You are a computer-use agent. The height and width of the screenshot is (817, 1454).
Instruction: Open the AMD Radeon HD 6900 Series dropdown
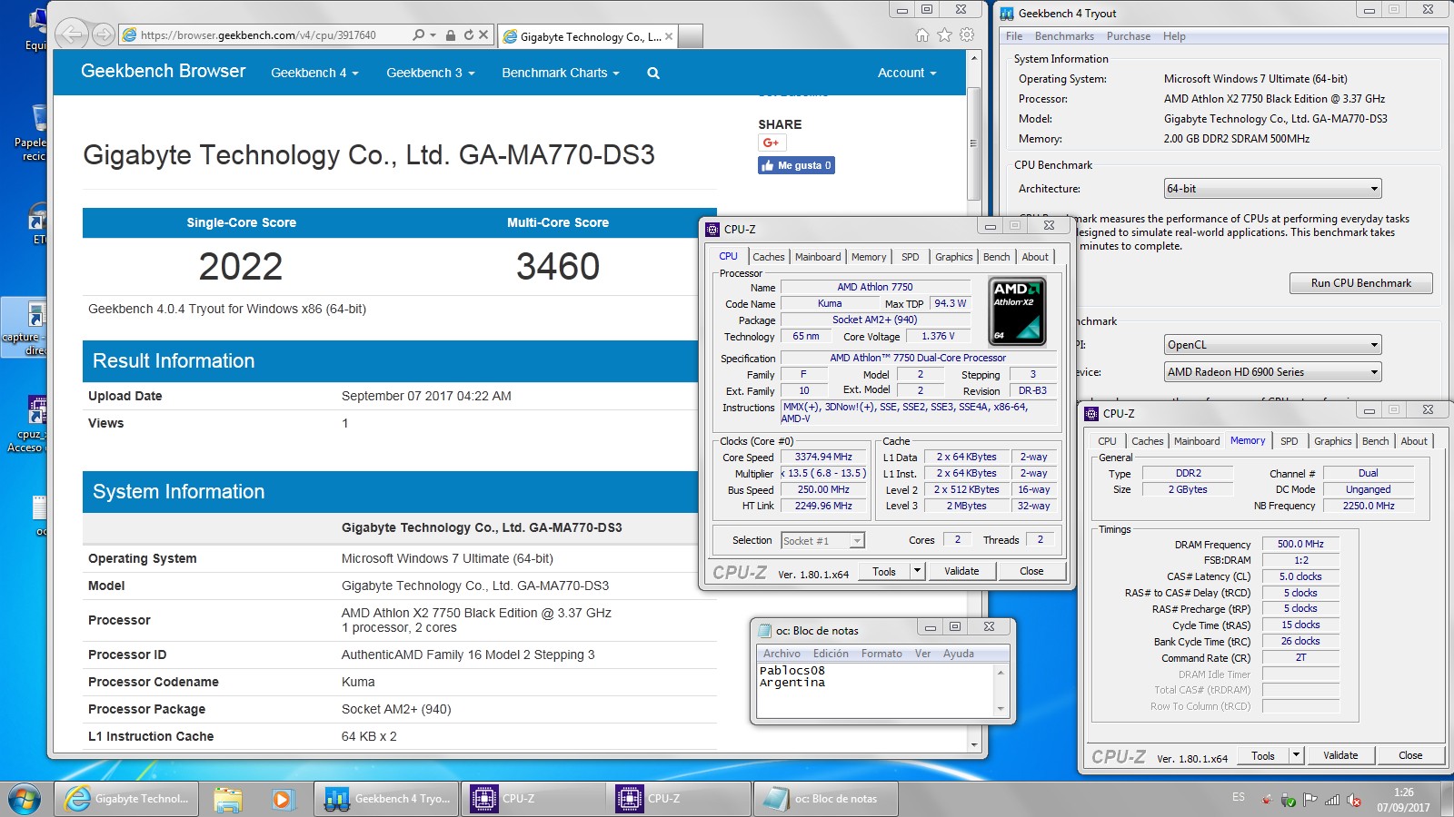tap(1273, 372)
